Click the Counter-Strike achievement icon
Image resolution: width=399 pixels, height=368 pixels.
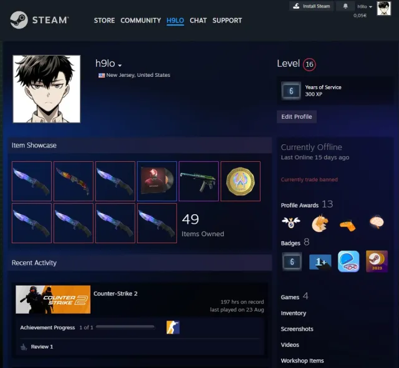173,327
